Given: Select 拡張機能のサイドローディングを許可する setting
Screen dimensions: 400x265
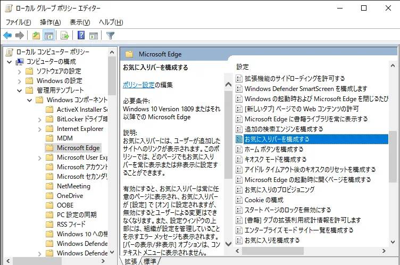Looking at the screenshot, I should point(295,79).
